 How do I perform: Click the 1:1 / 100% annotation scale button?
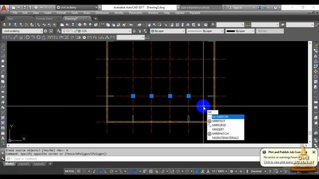click(219, 171)
